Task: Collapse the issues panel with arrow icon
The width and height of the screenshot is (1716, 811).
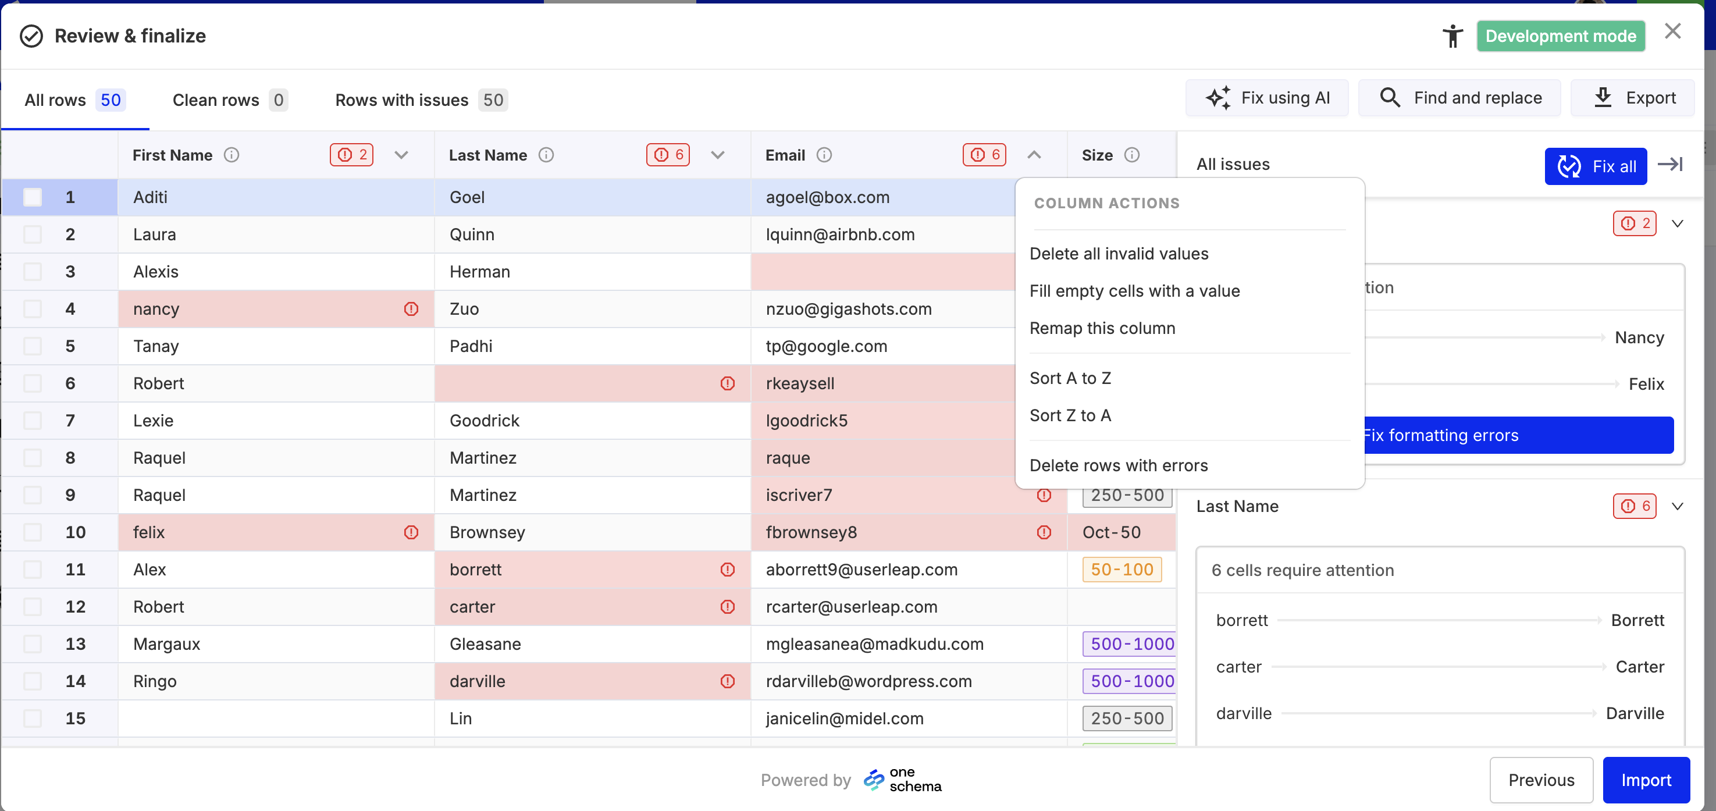Action: [1670, 165]
